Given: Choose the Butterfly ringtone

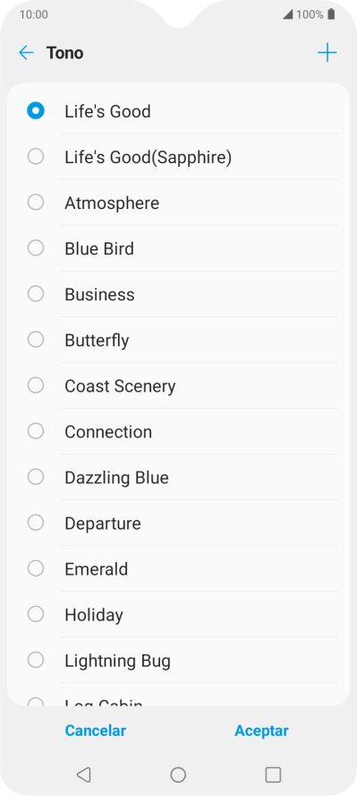Looking at the screenshot, I should pyautogui.click(x=178, y=340).
